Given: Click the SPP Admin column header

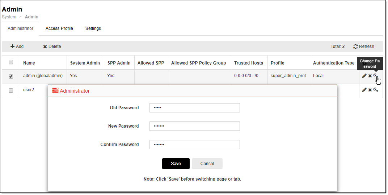Looking at the screenshot, I should pyautogui.click(x=119, y=63).
